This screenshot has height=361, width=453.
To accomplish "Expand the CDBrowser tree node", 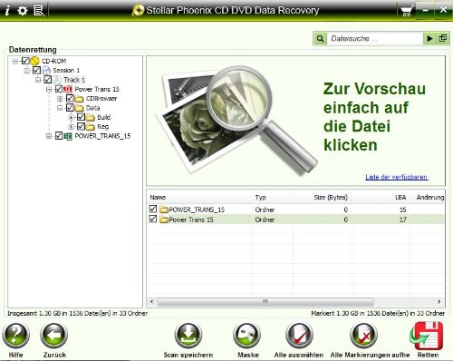I will click(60, 99).
